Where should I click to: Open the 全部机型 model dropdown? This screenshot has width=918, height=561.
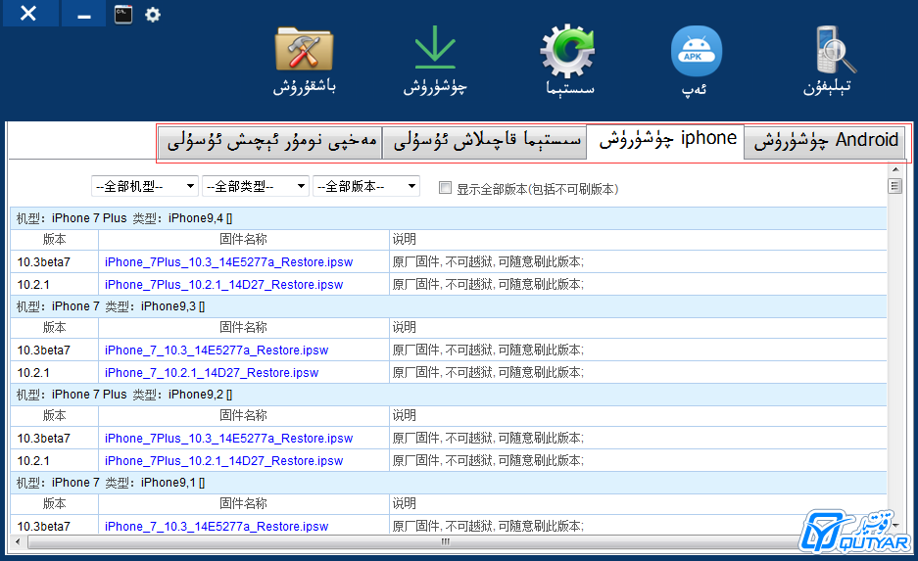(145, 186)
